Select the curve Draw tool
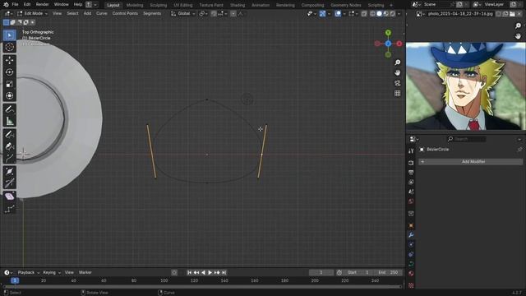 coord(9,134)
